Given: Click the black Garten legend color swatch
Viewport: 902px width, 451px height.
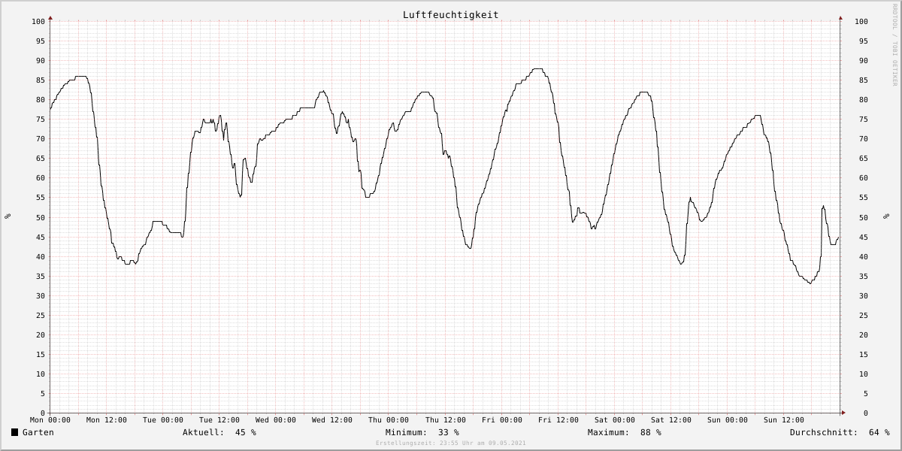Looking at the screenshot, I should [x=15, y=432].
